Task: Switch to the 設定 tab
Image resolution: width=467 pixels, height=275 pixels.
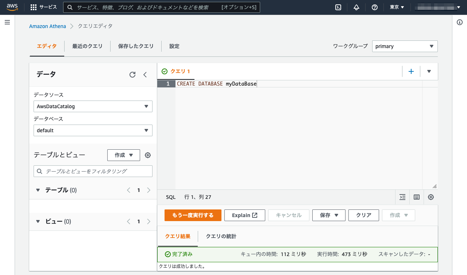Action: click(x=174, y=46)
